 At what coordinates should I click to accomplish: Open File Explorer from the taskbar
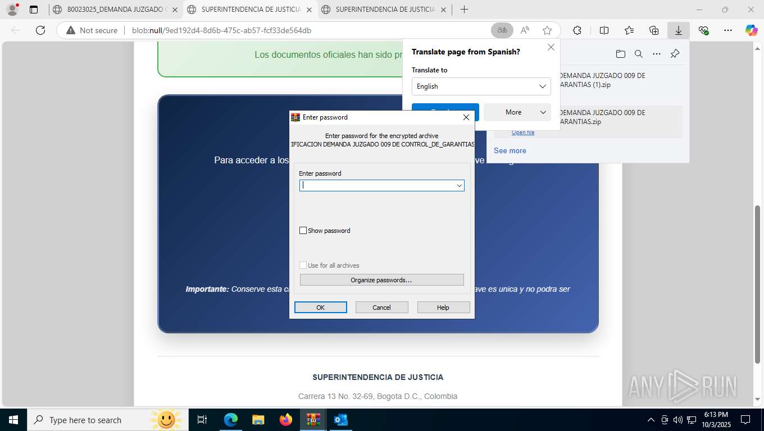pos(258,420)
